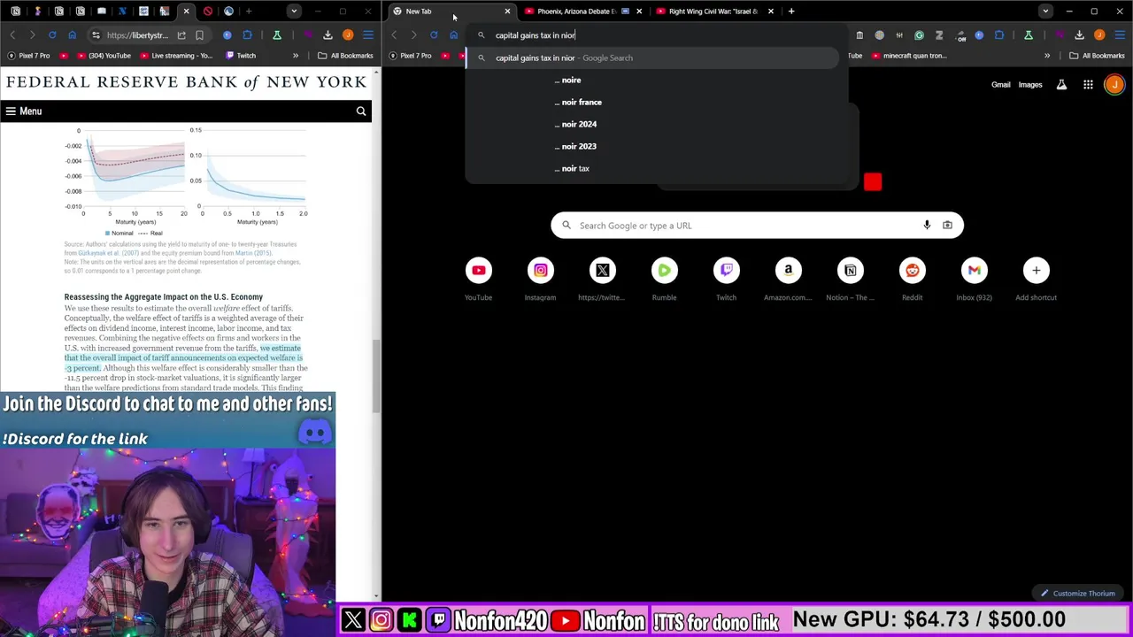This screenshot has width=1133, height=637.
Task: Bookmark the New York Fed page
Action: (x=199, y=35)
